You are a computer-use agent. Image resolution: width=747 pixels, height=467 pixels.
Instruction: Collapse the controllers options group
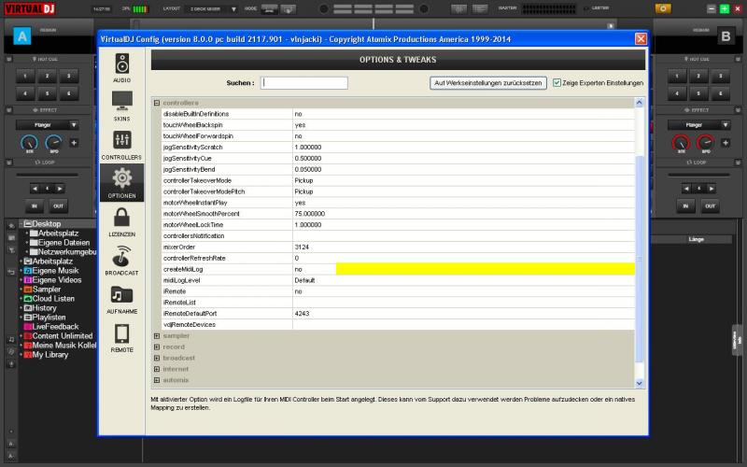(157, 103)
